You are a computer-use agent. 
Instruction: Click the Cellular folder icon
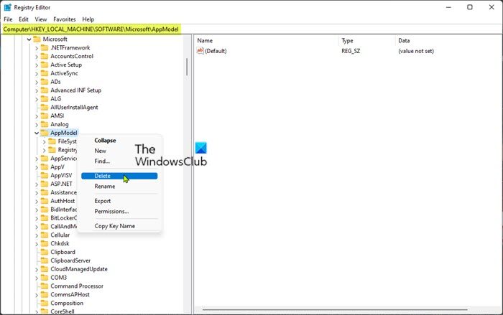(45, 235)
